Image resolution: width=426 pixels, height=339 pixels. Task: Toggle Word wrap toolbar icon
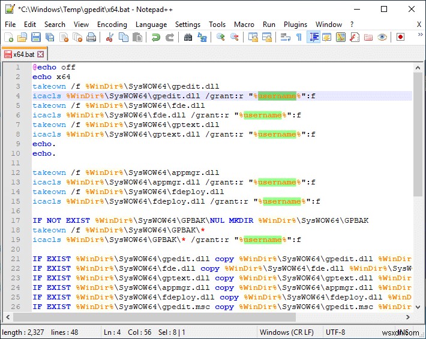pyautogui.click(x=285, y=37)
